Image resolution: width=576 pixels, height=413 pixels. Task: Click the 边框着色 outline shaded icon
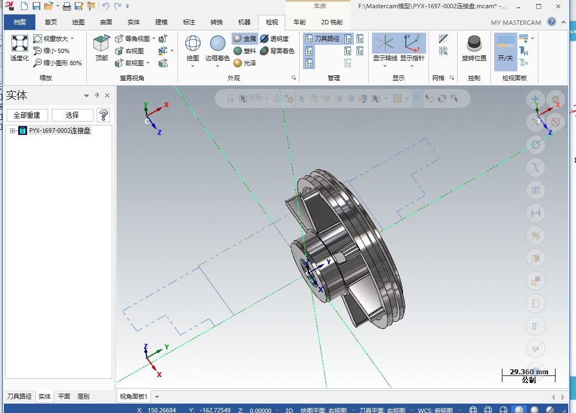click(x=217, y=44)
